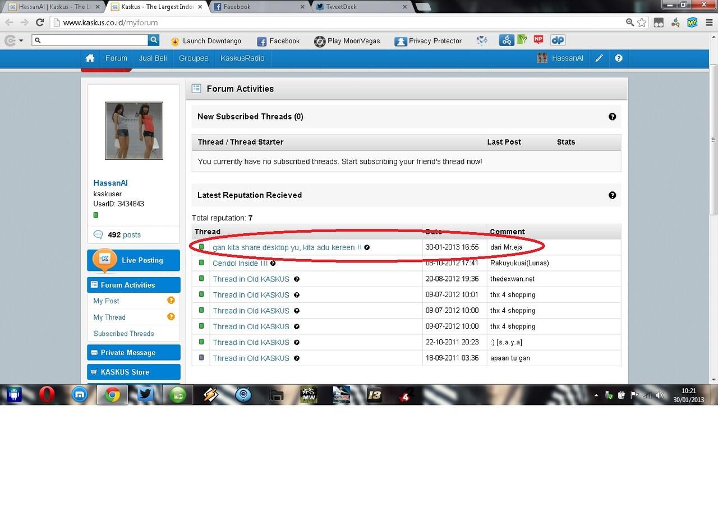Click the page vertical scrollbar
Image resolution: width=718 pixels, height=507 pixels.
(x=714, y=140)
